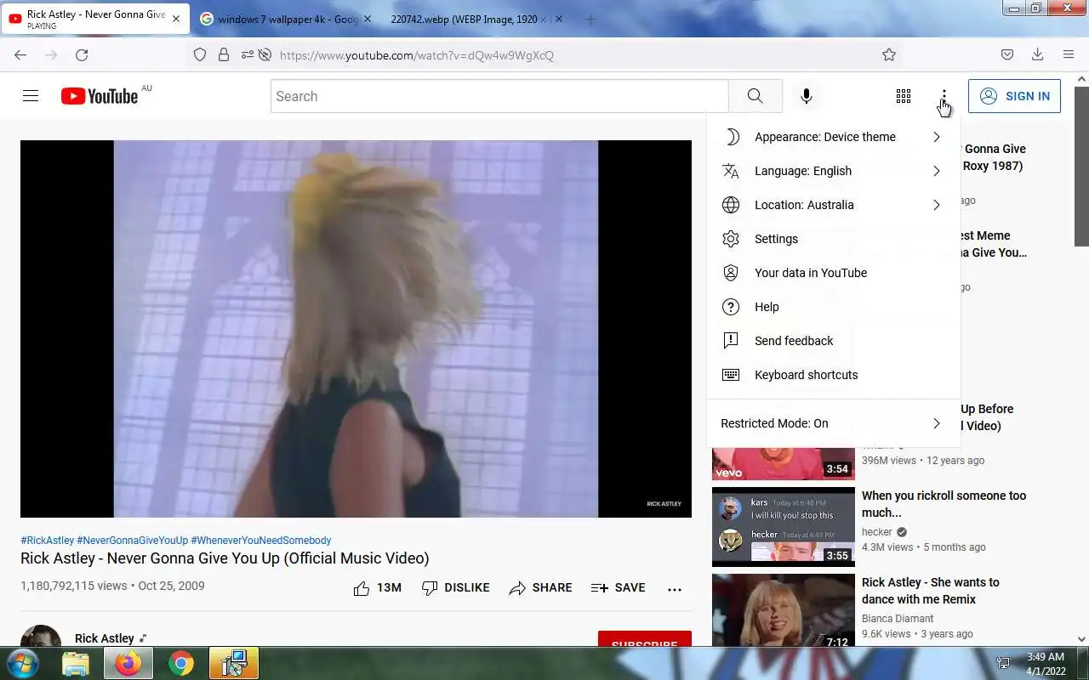This screenshot has width=1089, height=680.
Task: Open 'Rick Astley - She wants to dance' title
Action: pyautogui.click(x=931, y=591)
